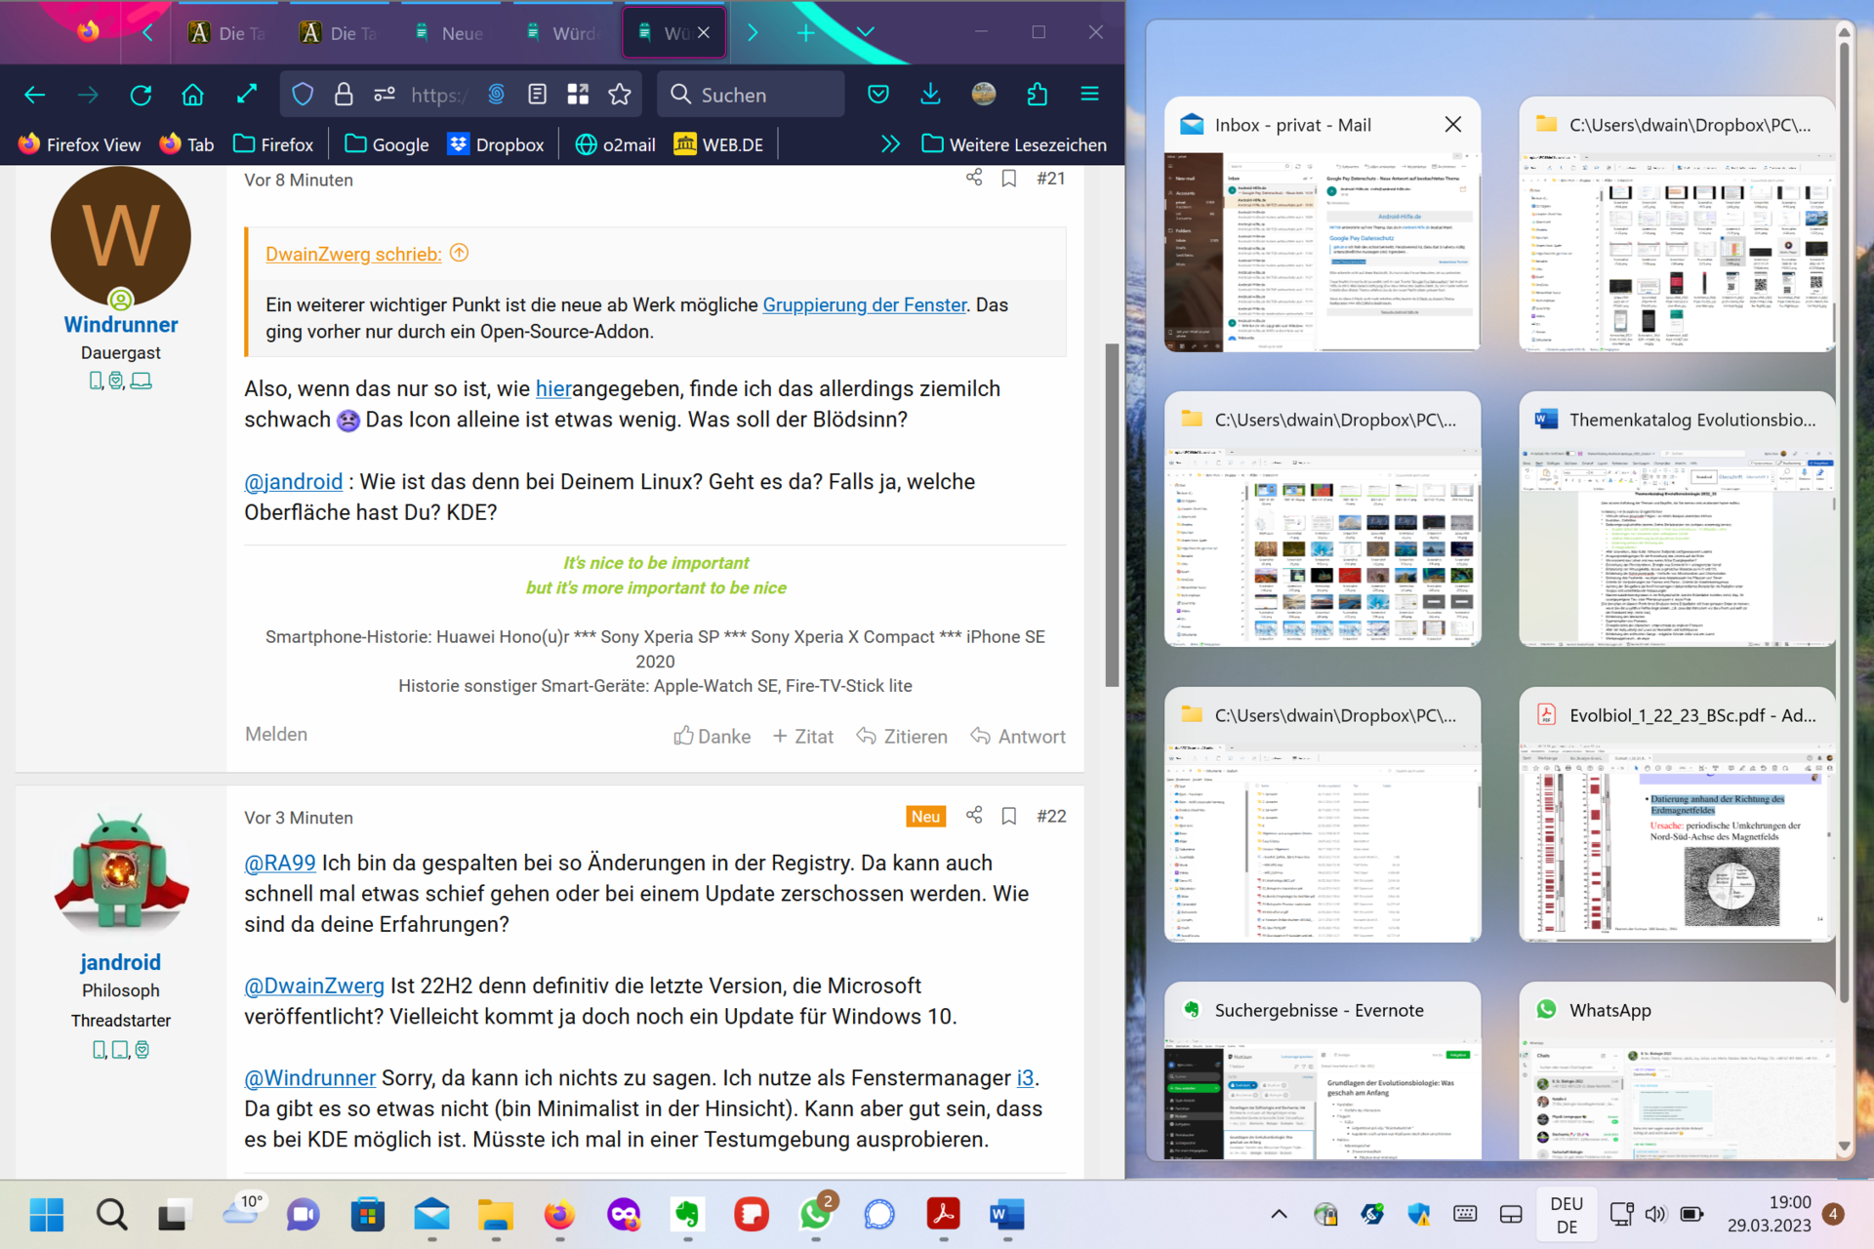Open the Firefox home page icon
This screenshot has width=1874, height=1249.
(193, 95)
